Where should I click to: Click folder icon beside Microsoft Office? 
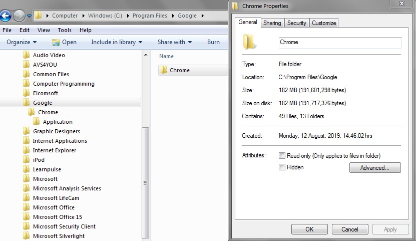click(26, 207)
